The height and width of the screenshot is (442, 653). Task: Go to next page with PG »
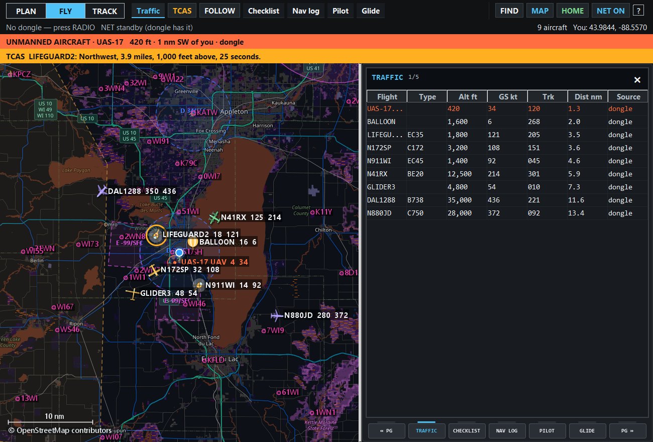point(627,430)
